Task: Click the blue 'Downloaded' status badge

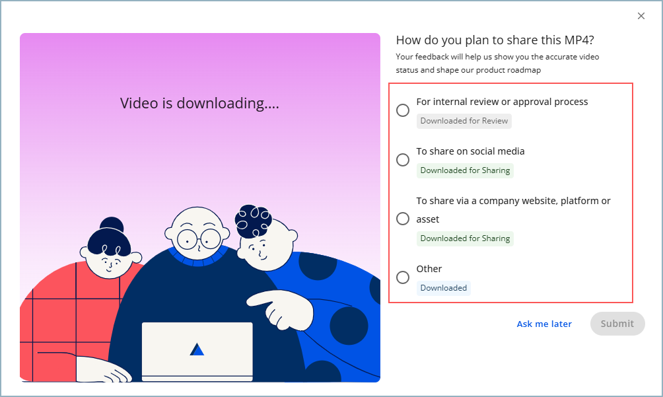Action: coord(444,288)
